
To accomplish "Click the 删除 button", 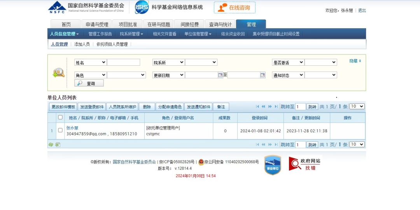I will point(147,107).
